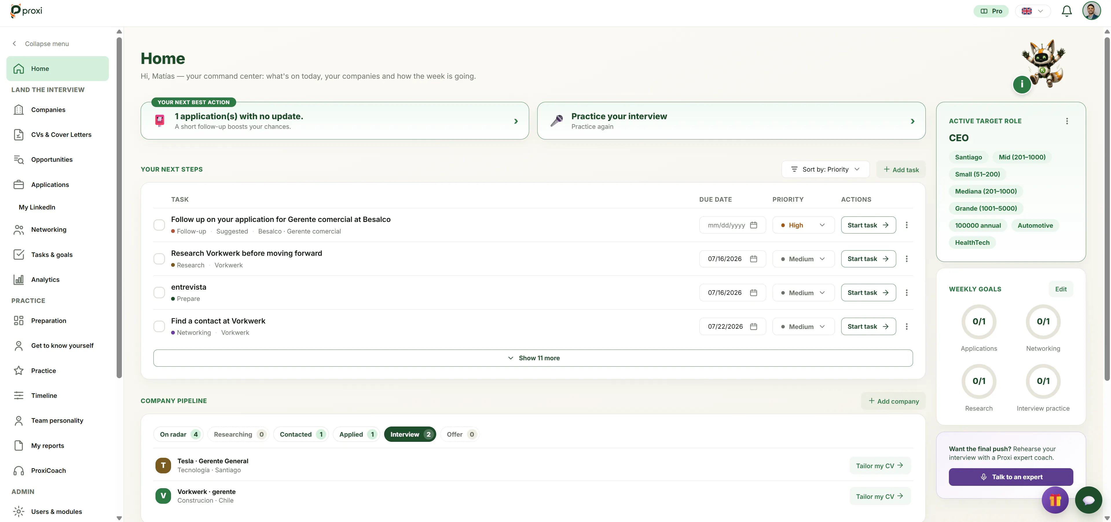Open the gift rewards floating icon

1055,500
